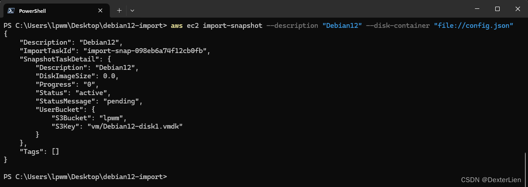Maximize the terminal window

coord(497,9)
